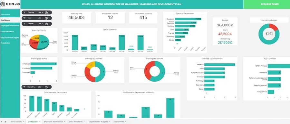Click the Marketing bar in Trainings by Department
This screenshot has width=290, height=124.
tap(219, 65)
